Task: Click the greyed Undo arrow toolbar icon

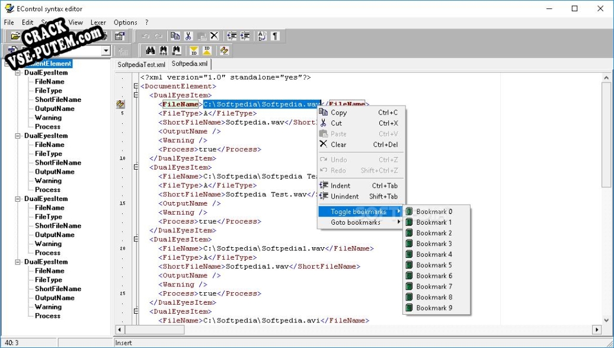Action: pos(146,36)
